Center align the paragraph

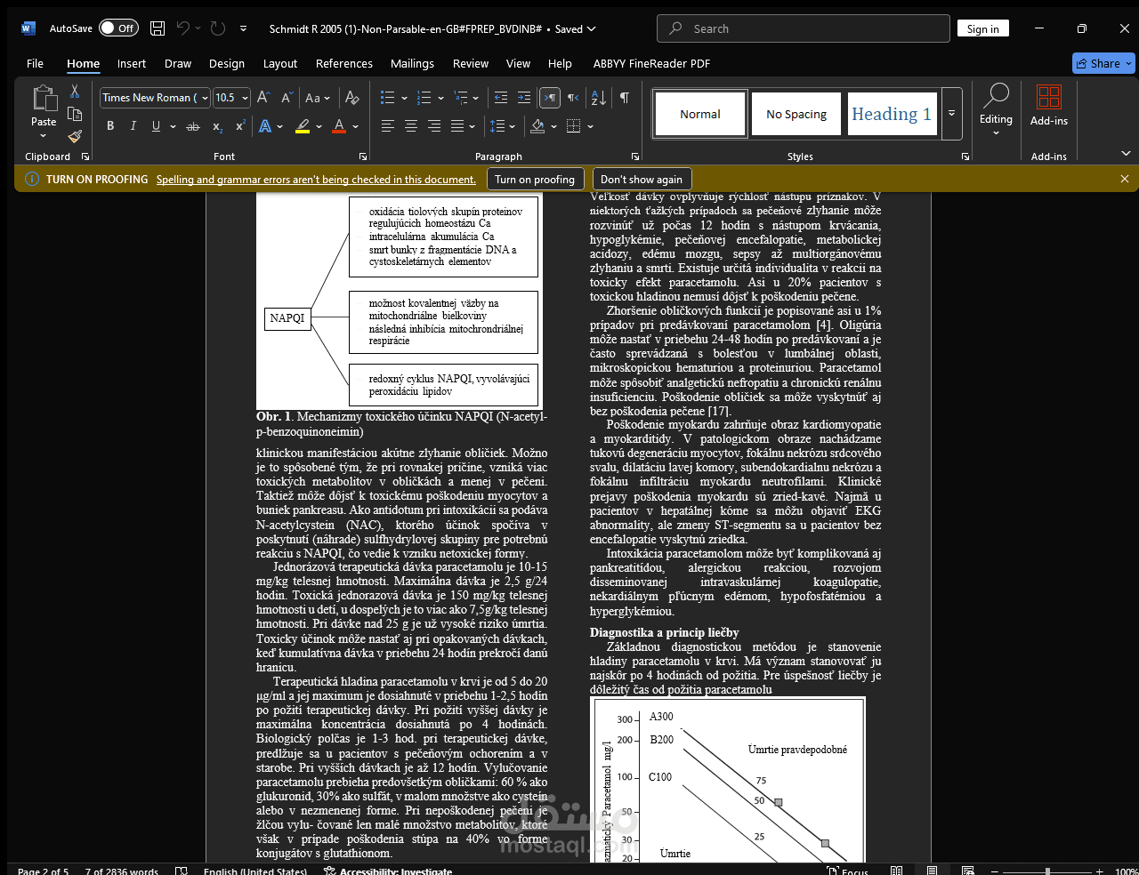click(411, 126)
